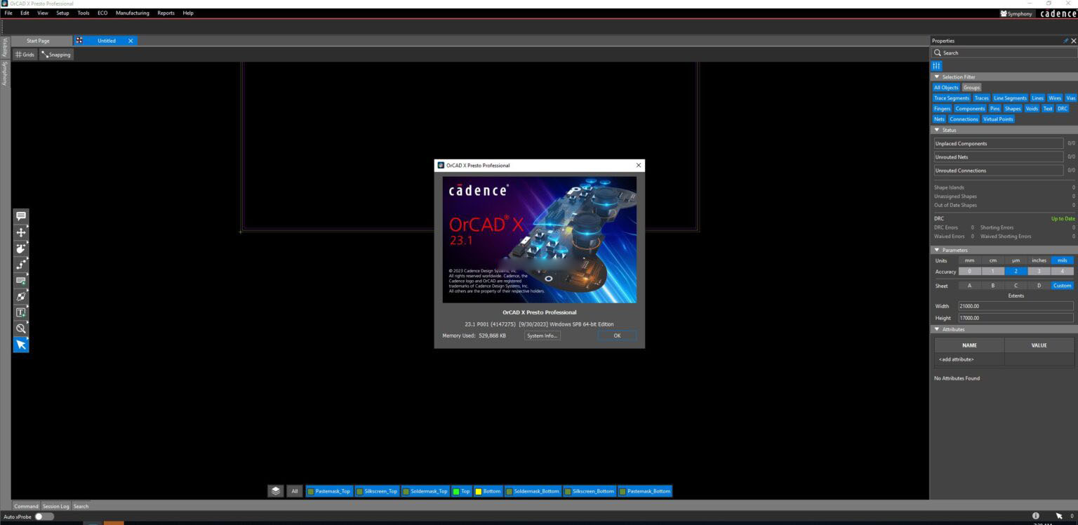
Task: Collapse the Selection Filter section
Action: coord(937,77)
